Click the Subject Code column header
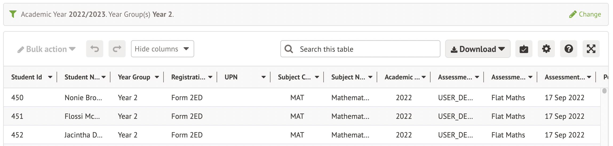The height and width of the screenshot is (146, 613). (x=294, y=77)
